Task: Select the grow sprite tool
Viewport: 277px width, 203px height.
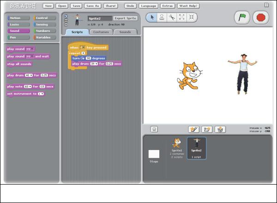Action: (x=181, y=17)
